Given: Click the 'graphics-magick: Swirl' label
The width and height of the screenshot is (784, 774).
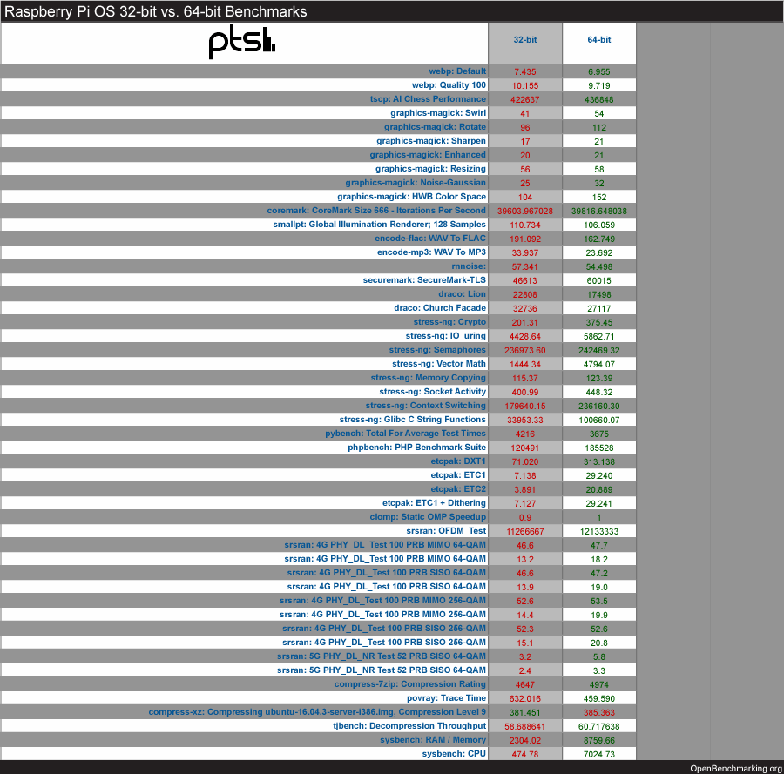Looking at the screenshot, I should coord(438,113).
